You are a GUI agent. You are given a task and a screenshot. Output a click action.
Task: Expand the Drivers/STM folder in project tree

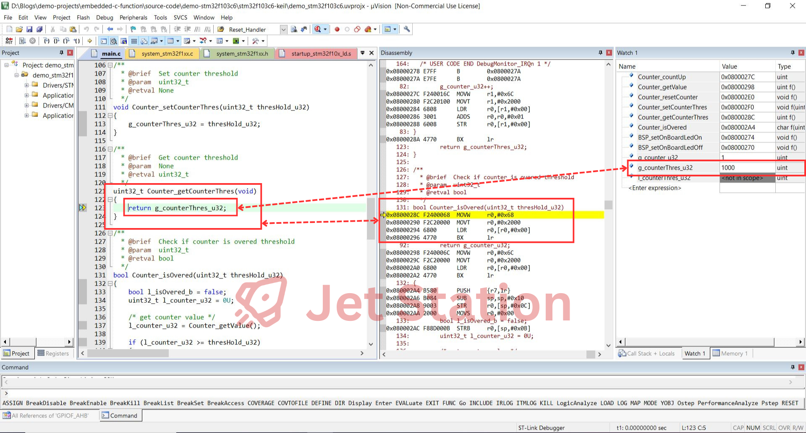coord(27,85)
